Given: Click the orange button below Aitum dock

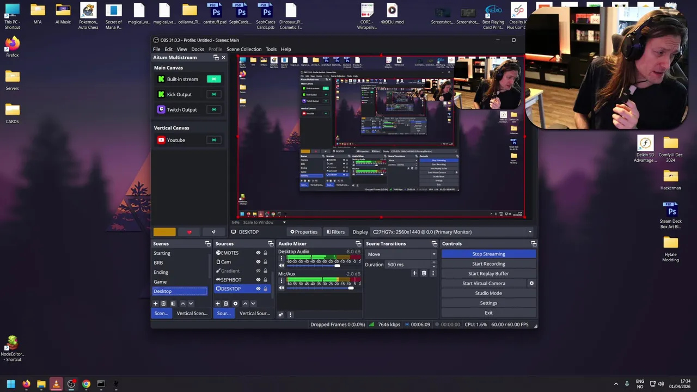Looking at the screenshot, I should [x=164, y=232].
